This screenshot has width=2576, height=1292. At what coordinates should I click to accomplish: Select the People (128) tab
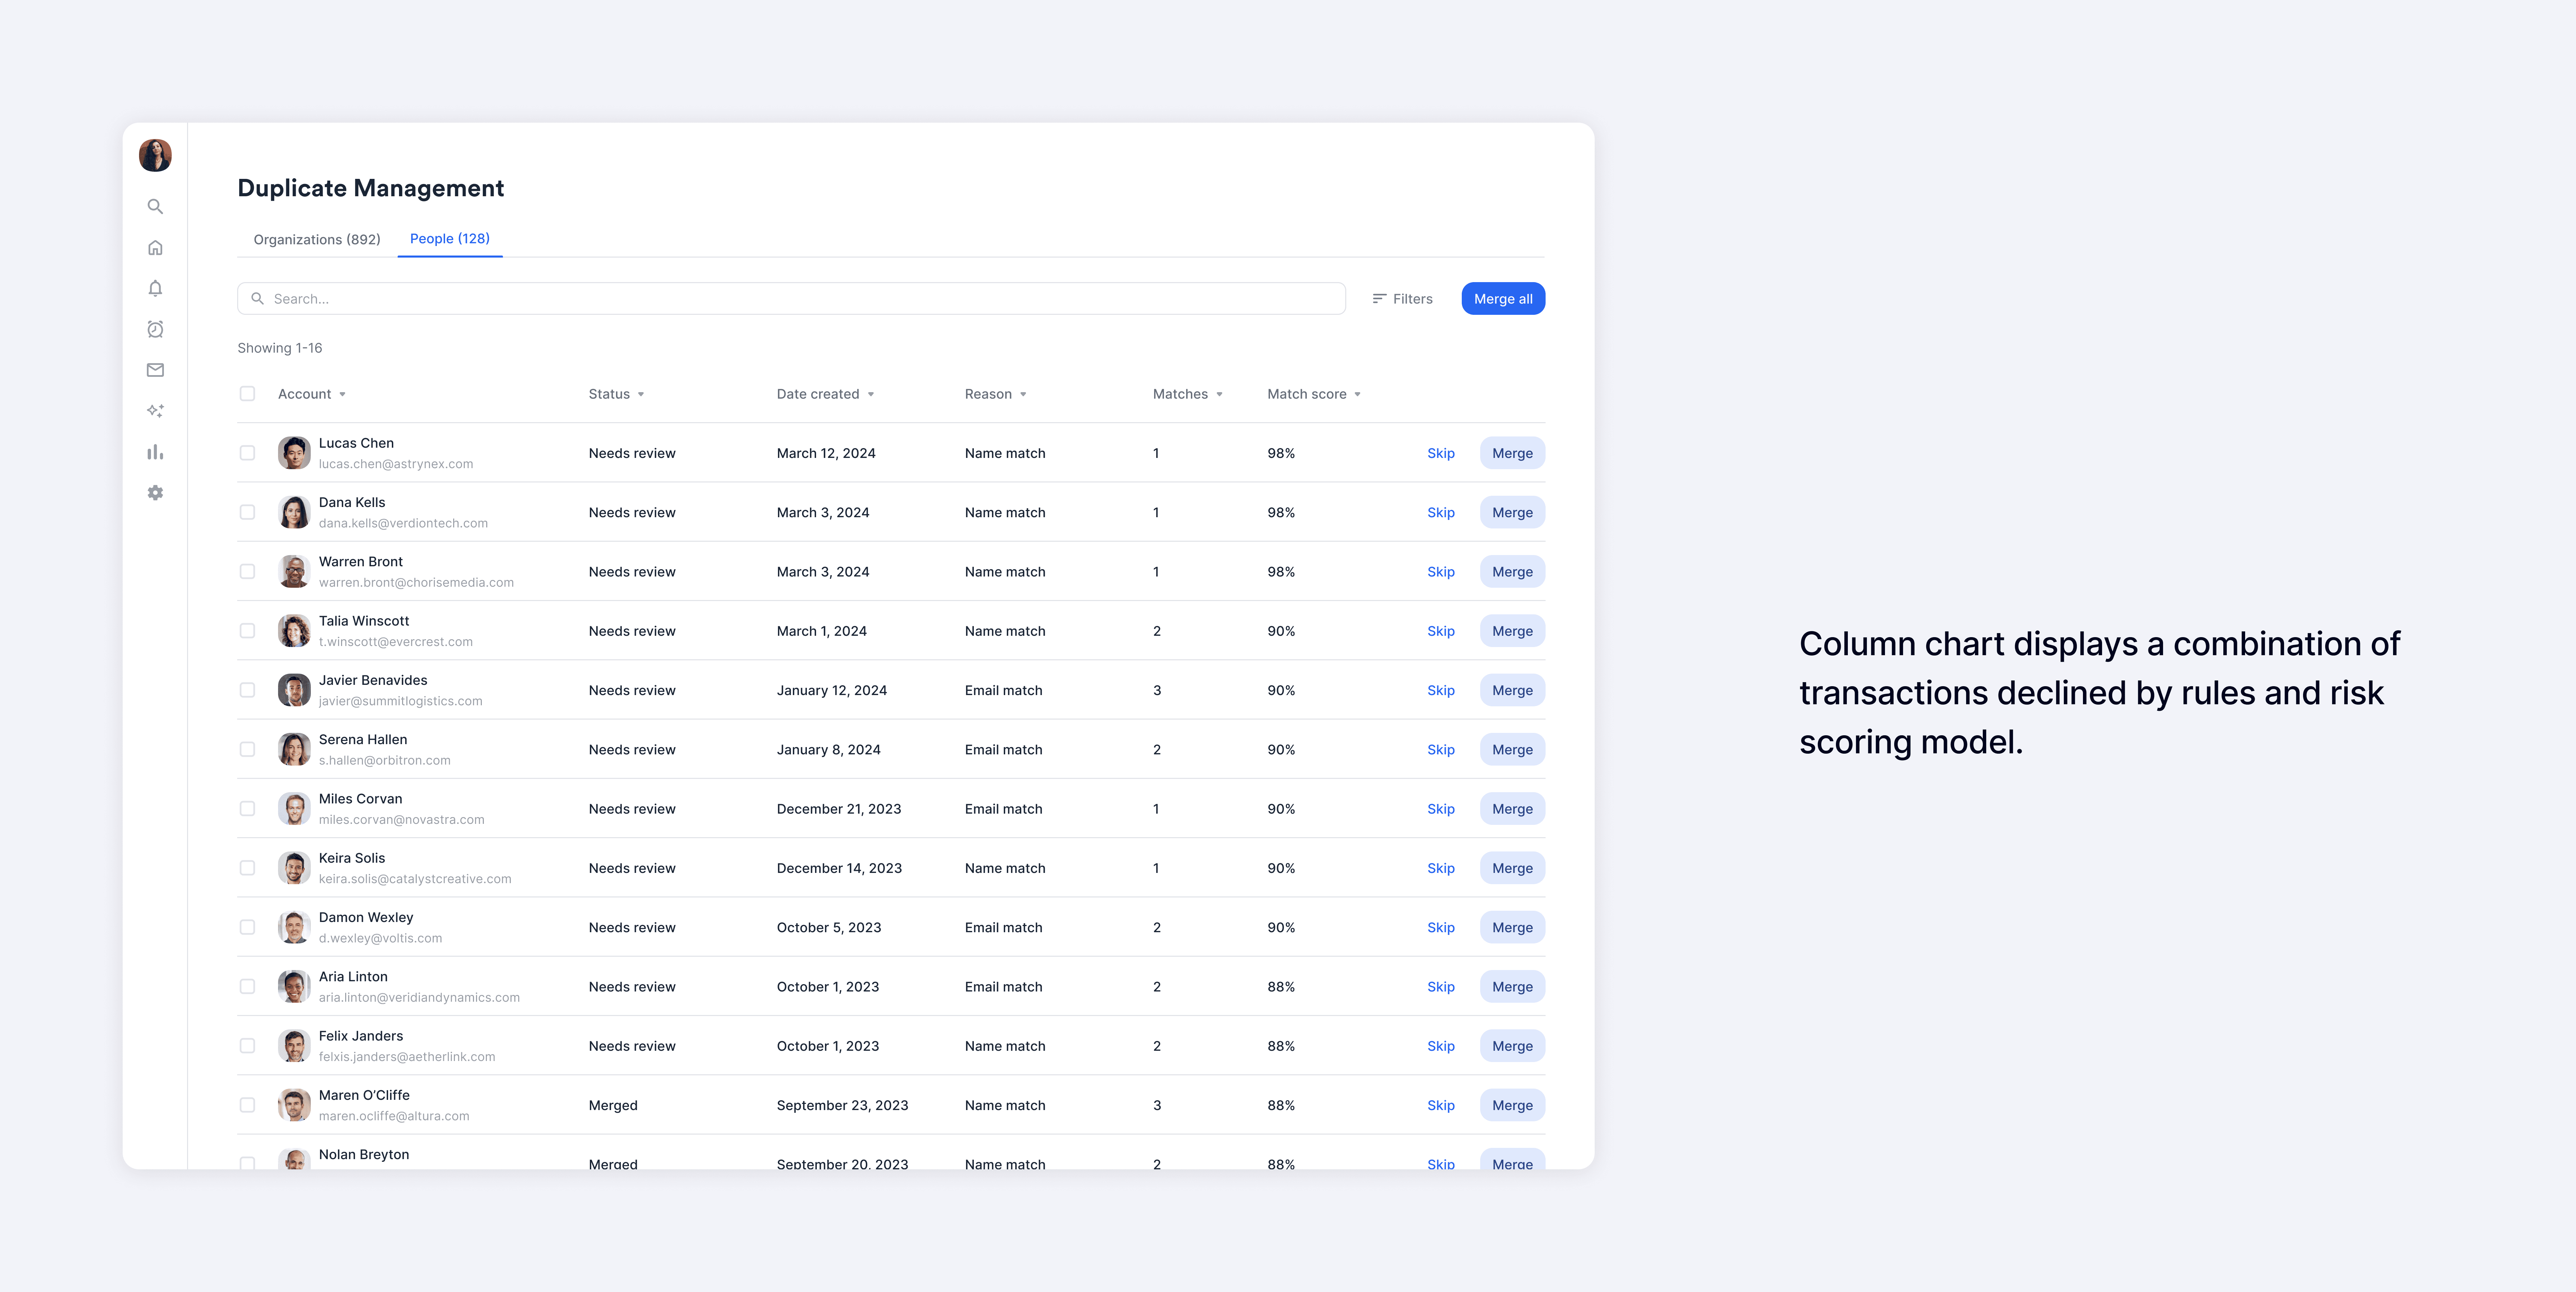click(x=450, y=238)
